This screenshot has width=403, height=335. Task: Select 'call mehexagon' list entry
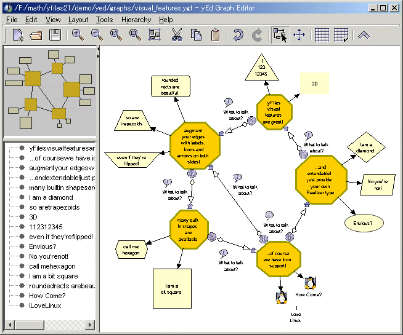click(52, 266)
